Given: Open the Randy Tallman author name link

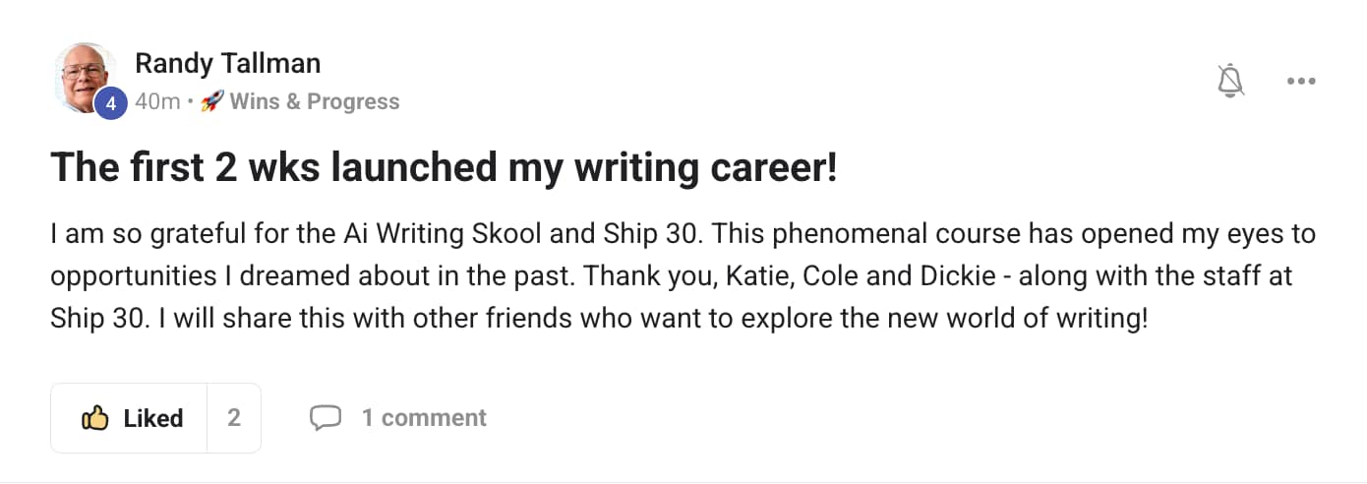Looking at the screenshot, I should (x=227, y=64).
